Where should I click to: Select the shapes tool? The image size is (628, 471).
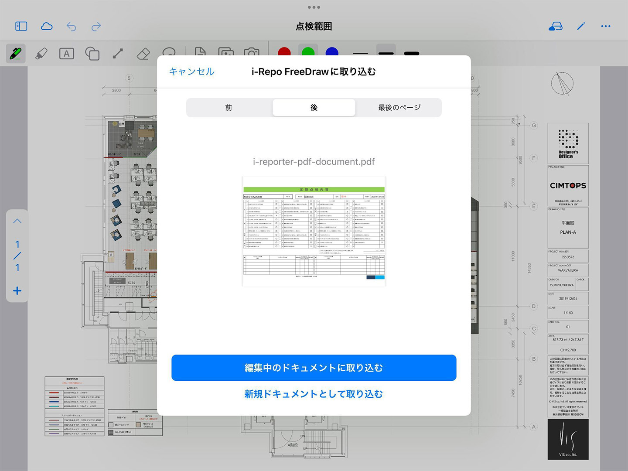[92, 54]
